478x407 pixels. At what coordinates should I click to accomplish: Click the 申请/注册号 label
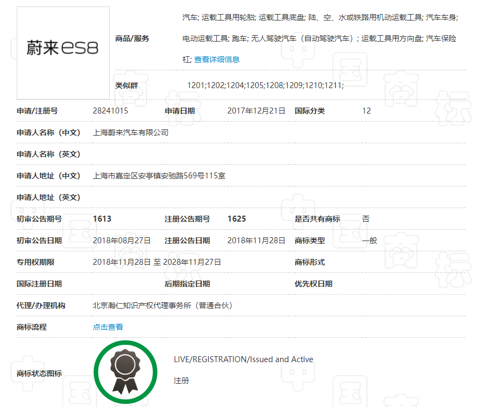coord(37,111)
